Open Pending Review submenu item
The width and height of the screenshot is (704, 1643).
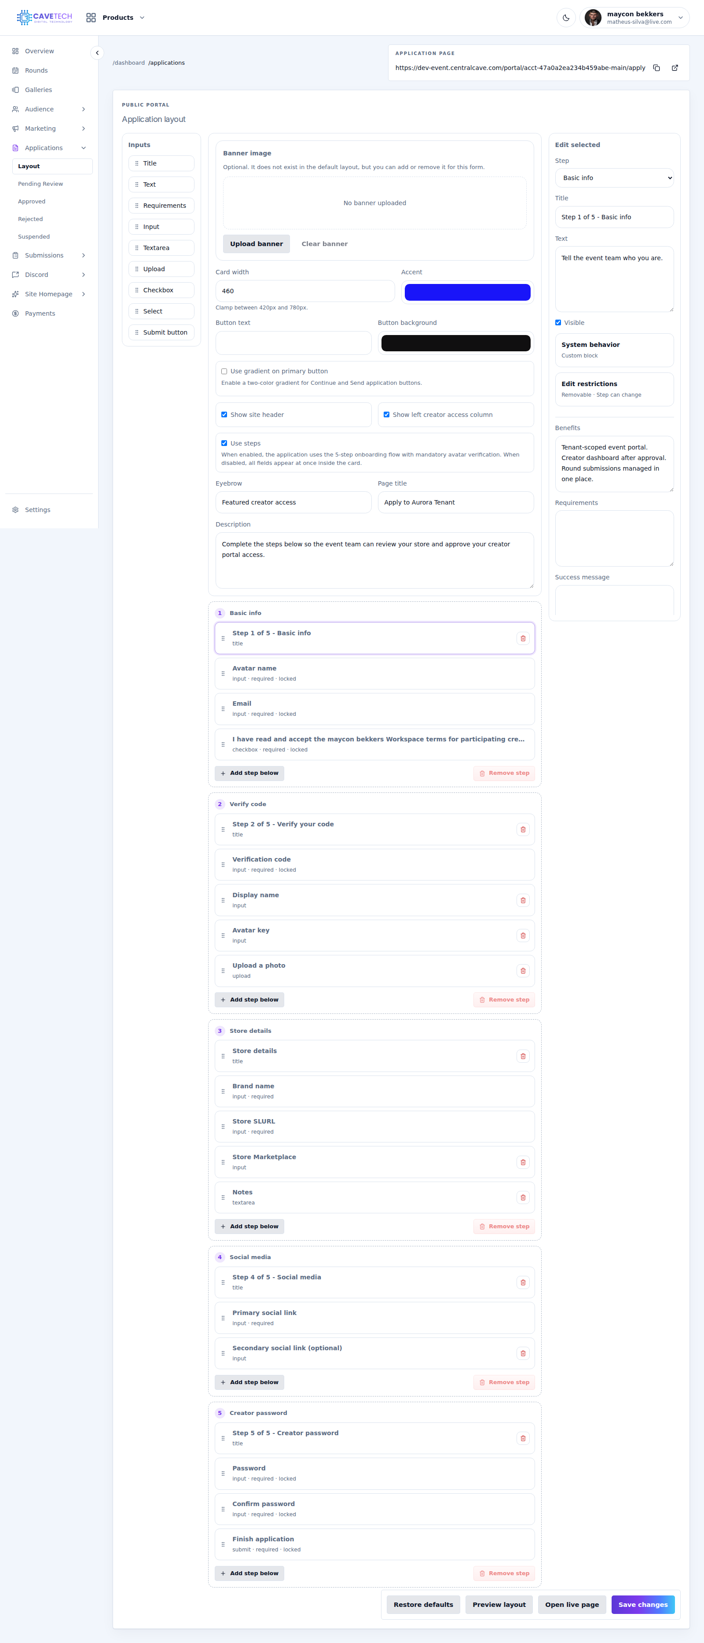(52, 184)
